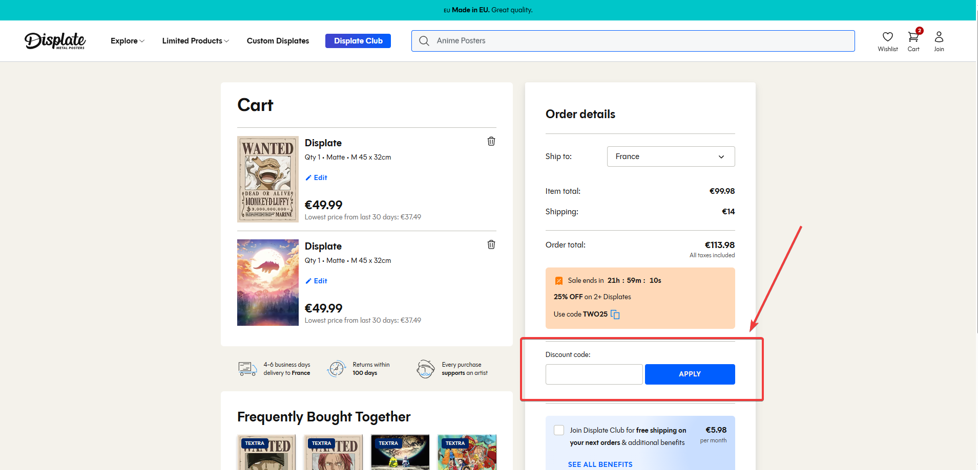Click the sale percent tag icon
The image size is (978, 470).
(558, 281)
